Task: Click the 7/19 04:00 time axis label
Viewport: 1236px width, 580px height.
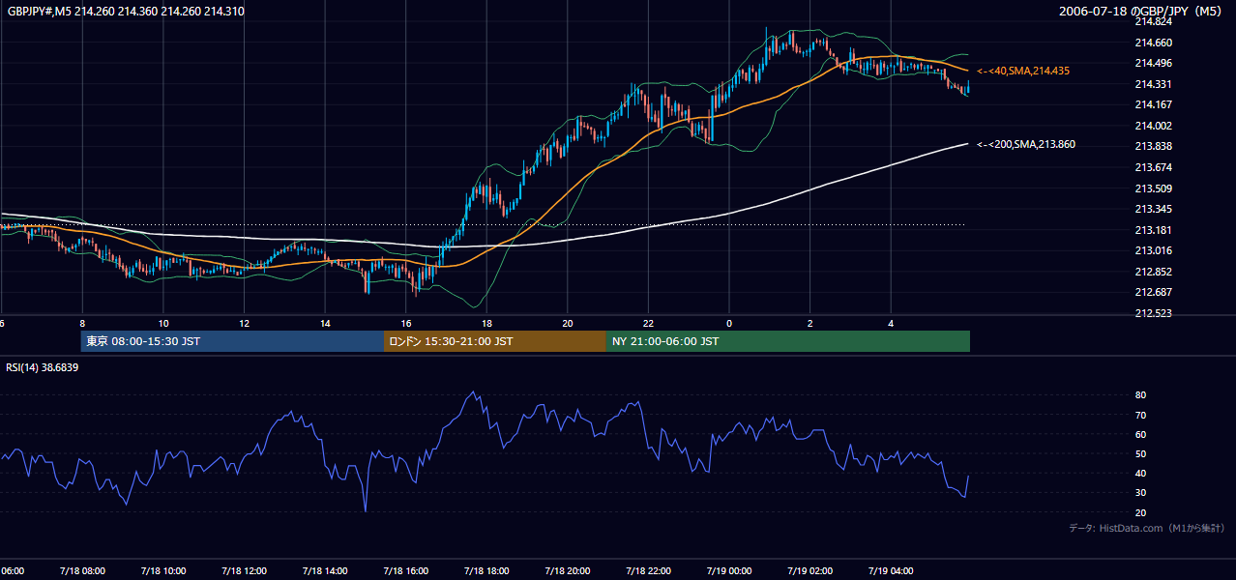Action: tap(890, 570)
